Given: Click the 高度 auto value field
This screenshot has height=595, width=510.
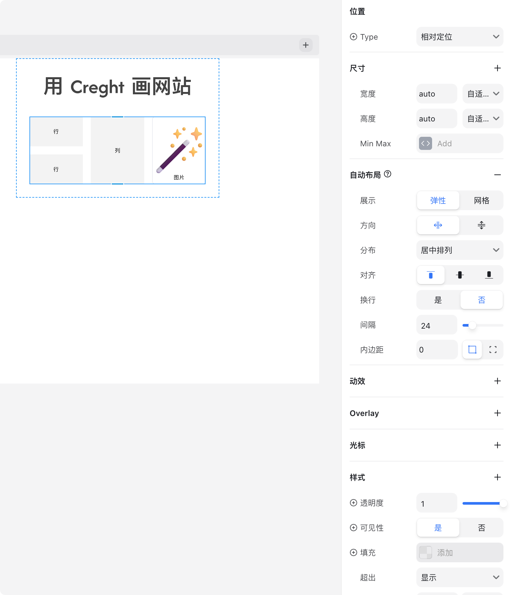Looking at the screenshot, I should point(437,118).
